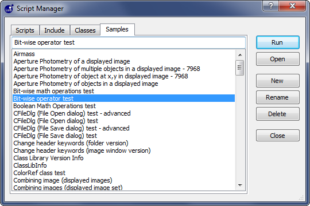Image resolution: width=310 pixels, height=206 pixels.
Task: Create a script with the New button
Action: (x=278, y=81)
